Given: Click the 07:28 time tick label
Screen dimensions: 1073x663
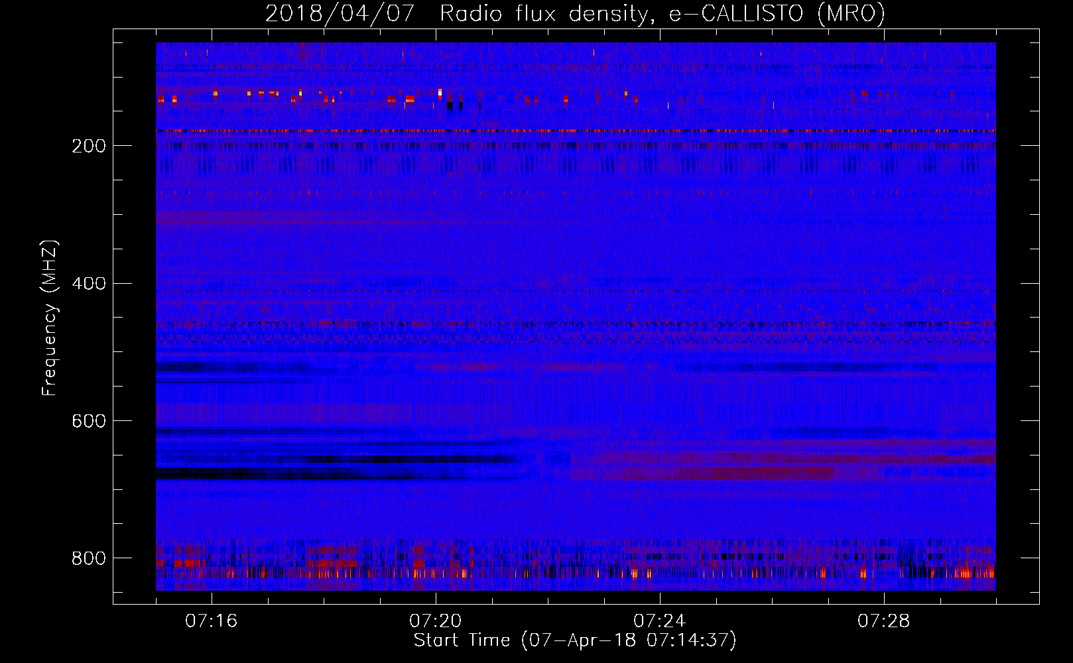Looking at the screenshot, I should click(883, 621).
